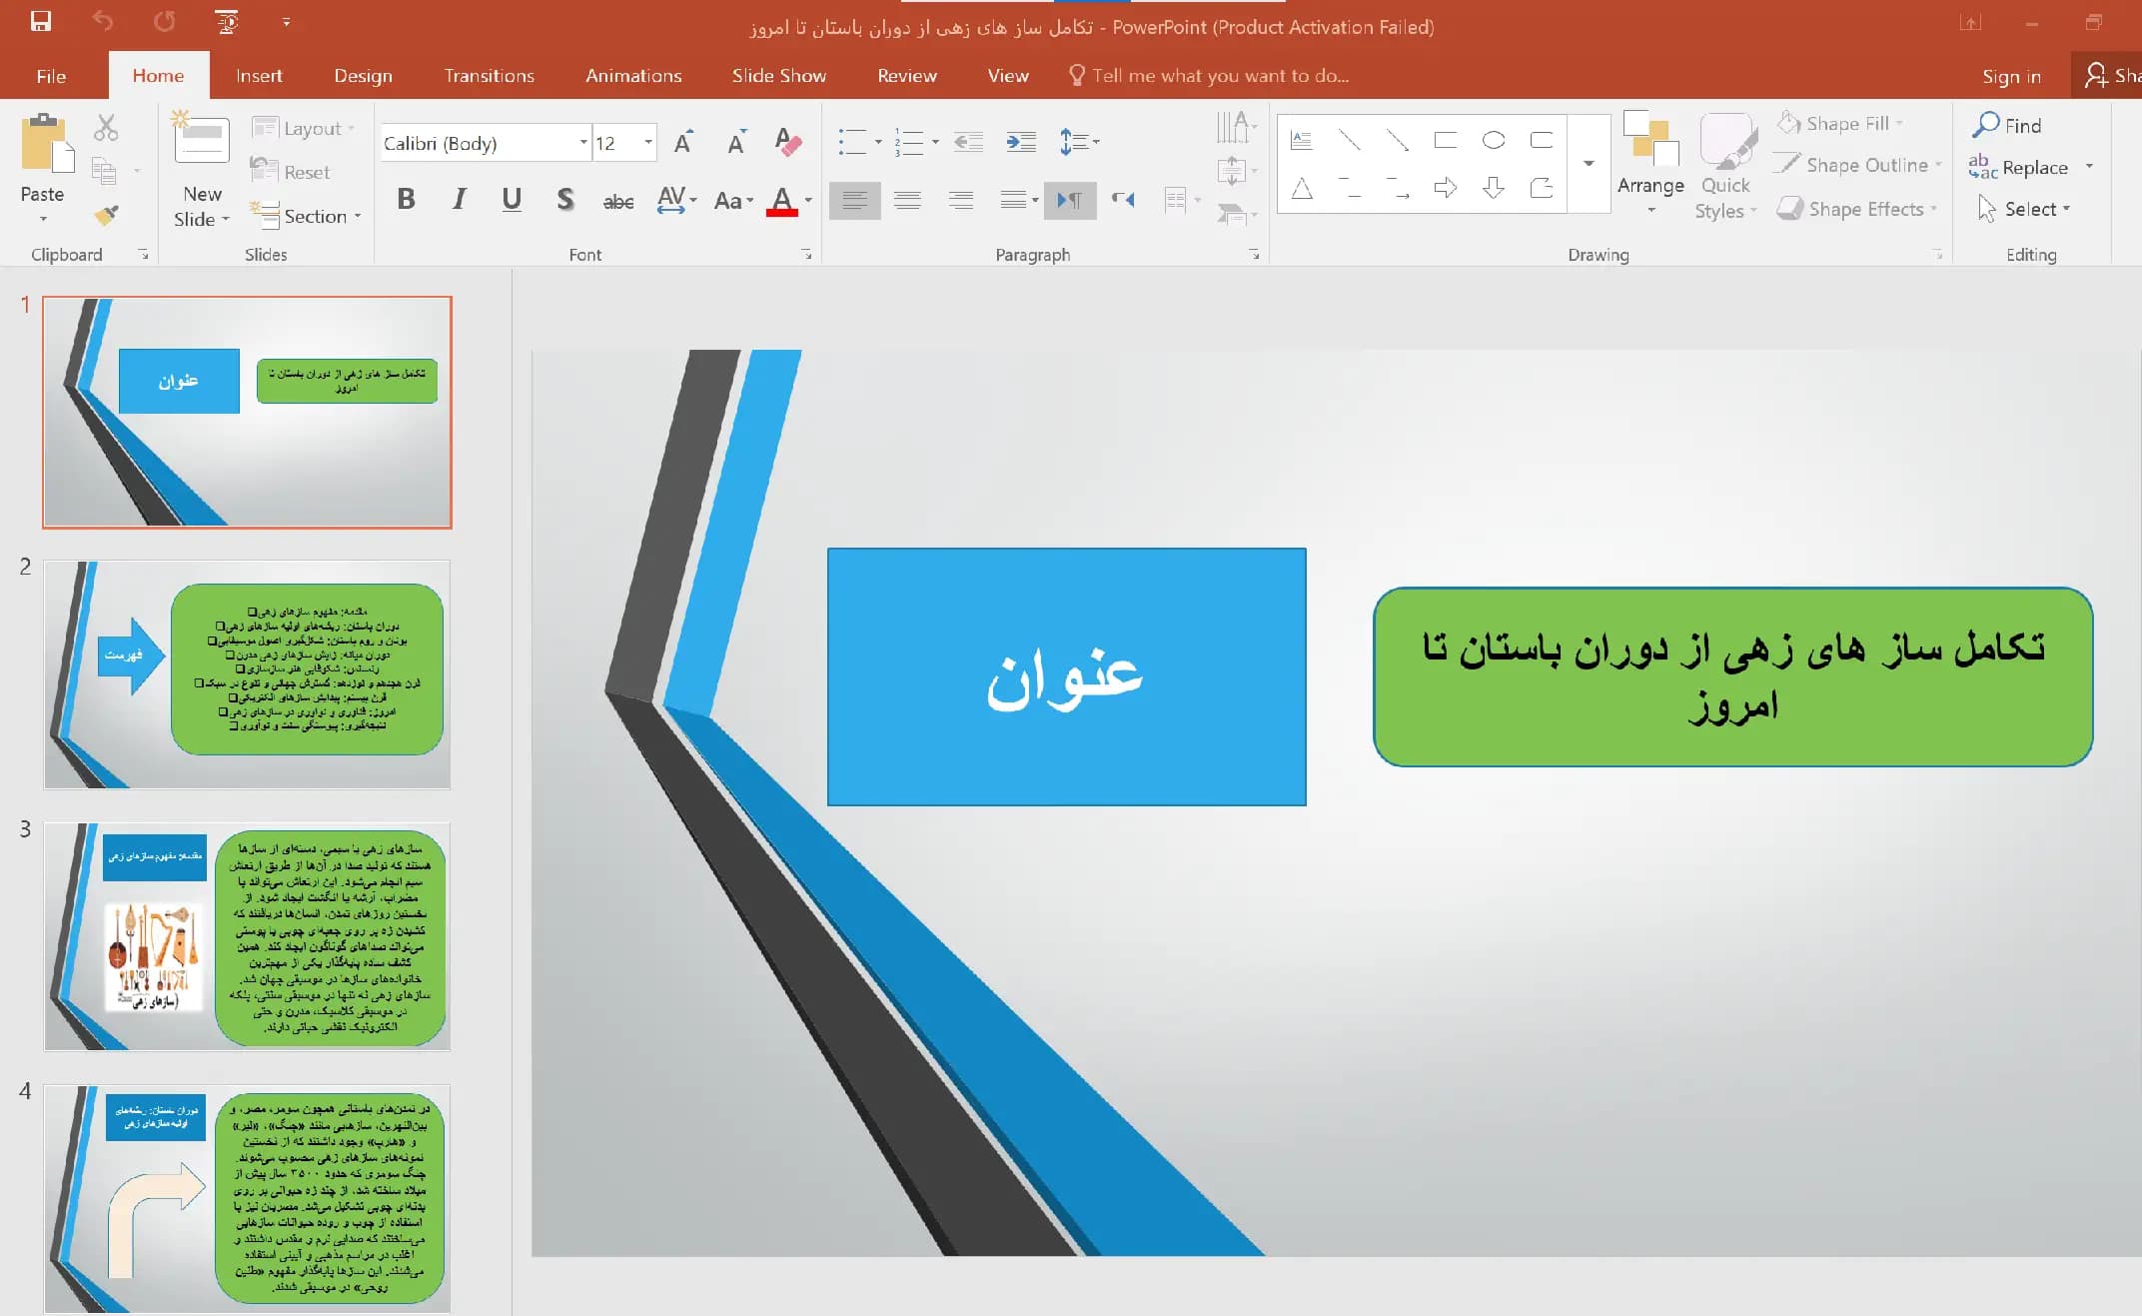Switch to the Insert tab
This screenshot has height=1316, width=2142.
click(x=259, y=76)
